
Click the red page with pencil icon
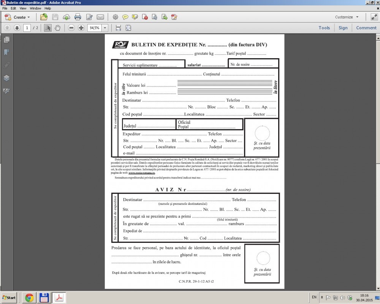[x=174, y=17]
